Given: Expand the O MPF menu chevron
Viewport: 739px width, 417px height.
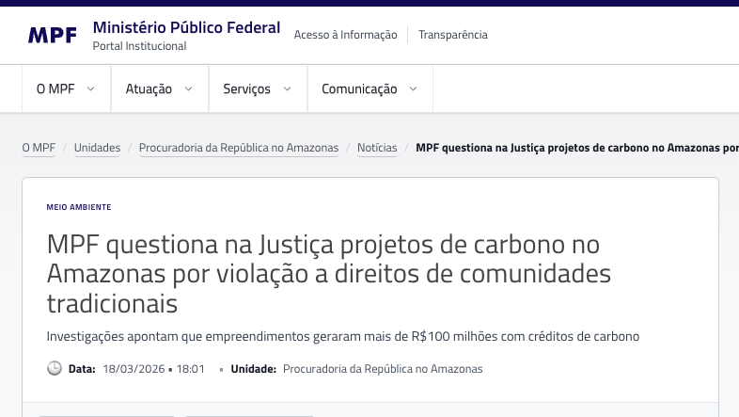Looking at the screenshot, I should [x=91, y=88].
